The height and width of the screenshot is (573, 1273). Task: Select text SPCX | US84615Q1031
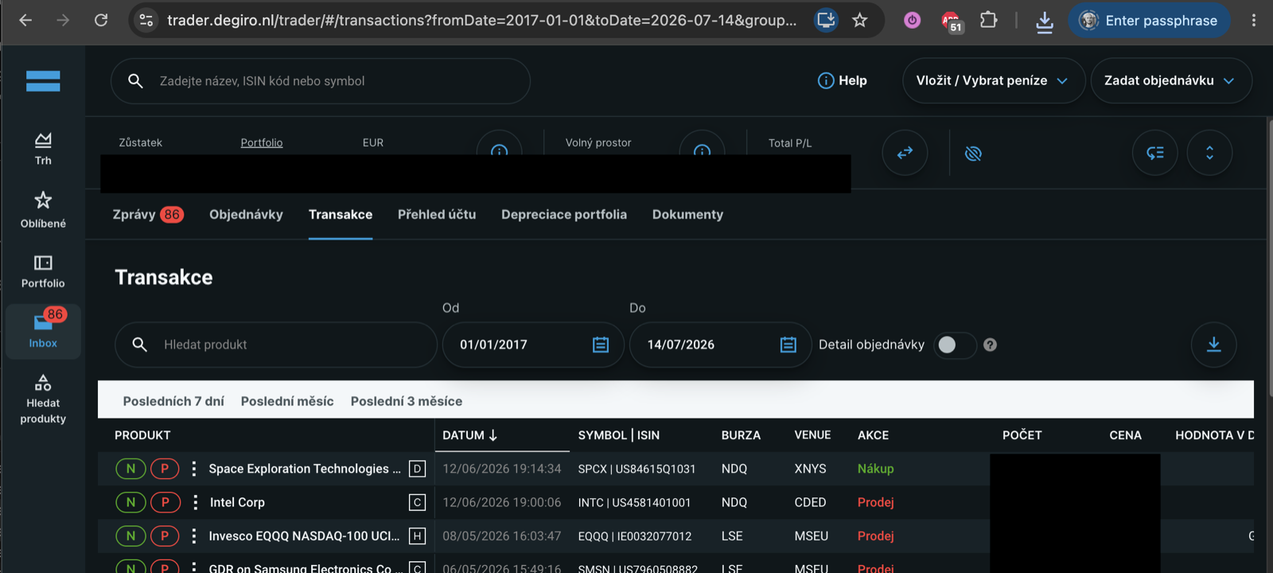pyautogui.click(x=636, y=469)
